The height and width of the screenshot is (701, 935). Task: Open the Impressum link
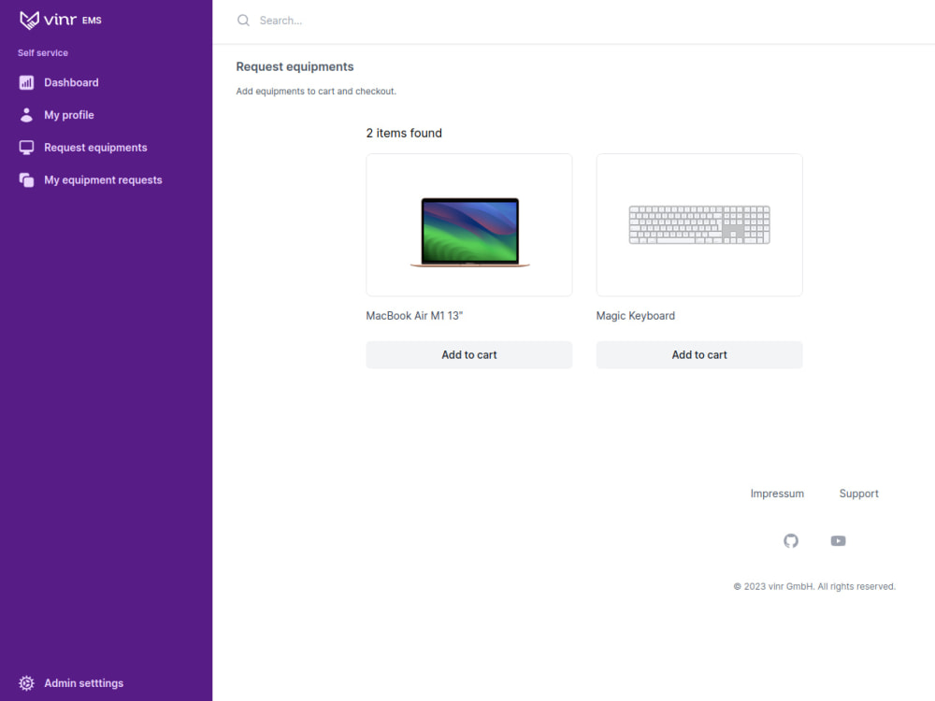tap(777, 494)
